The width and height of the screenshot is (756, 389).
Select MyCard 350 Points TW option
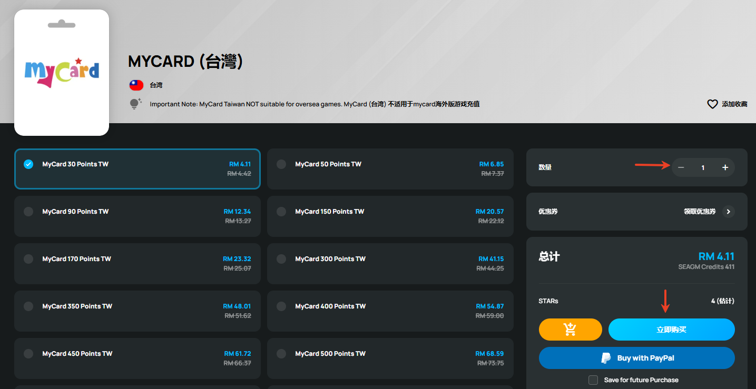click(x=138, y=311)
